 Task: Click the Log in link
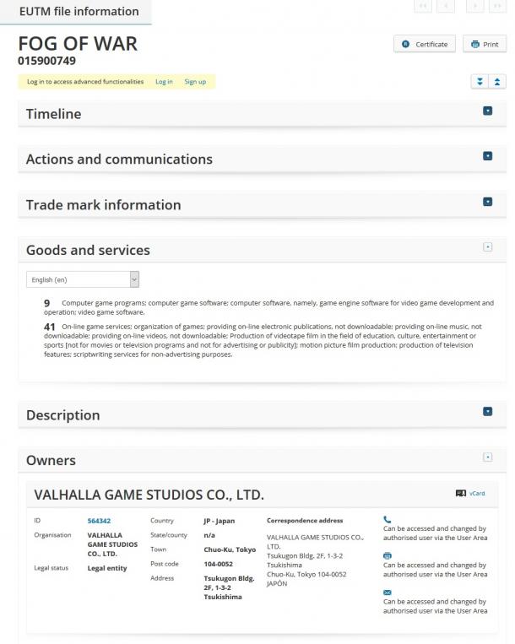click(164, 82)
